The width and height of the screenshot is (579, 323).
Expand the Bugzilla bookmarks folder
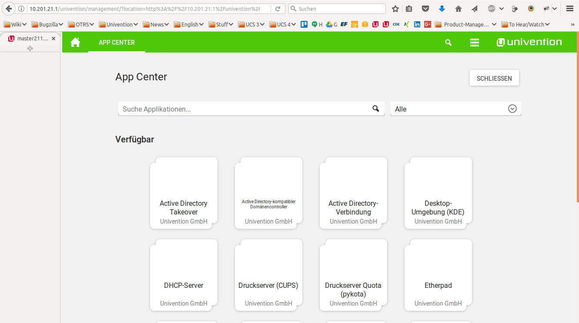point(47,24)
